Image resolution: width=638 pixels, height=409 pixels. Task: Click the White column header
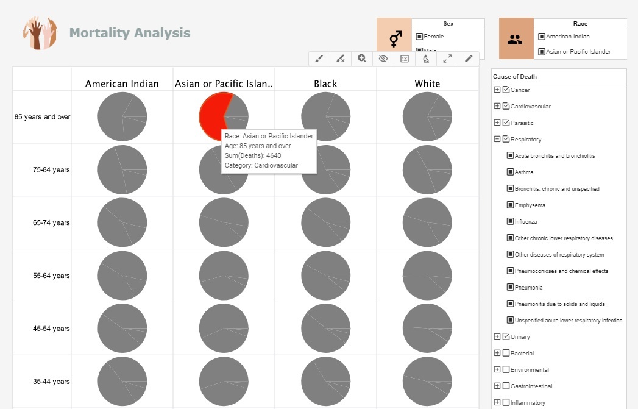tap(427, 84)
